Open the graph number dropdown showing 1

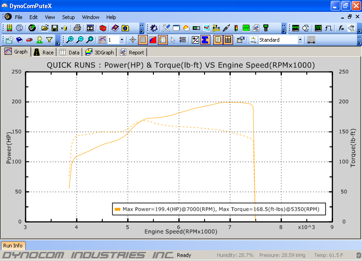pyautogui.click(x=122, y=40)
